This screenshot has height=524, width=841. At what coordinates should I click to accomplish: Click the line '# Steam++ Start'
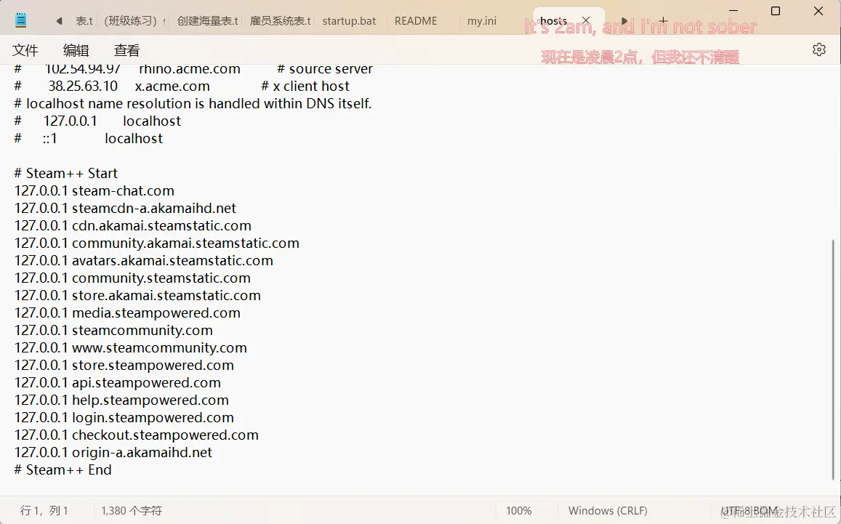click(66, 173)
